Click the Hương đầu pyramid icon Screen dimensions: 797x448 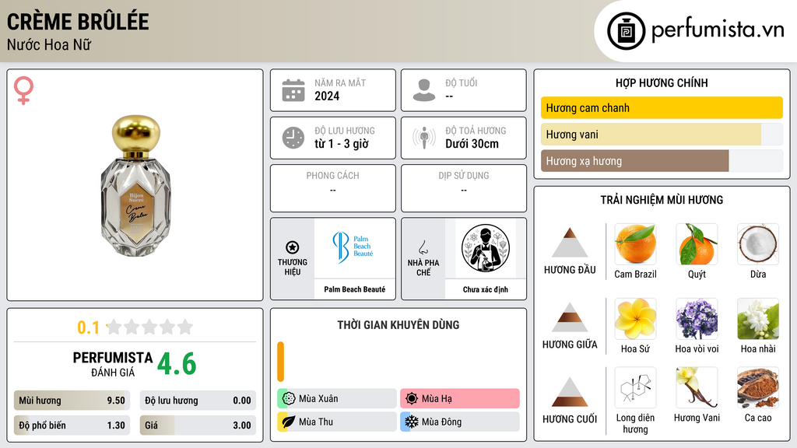pos(570,243)
